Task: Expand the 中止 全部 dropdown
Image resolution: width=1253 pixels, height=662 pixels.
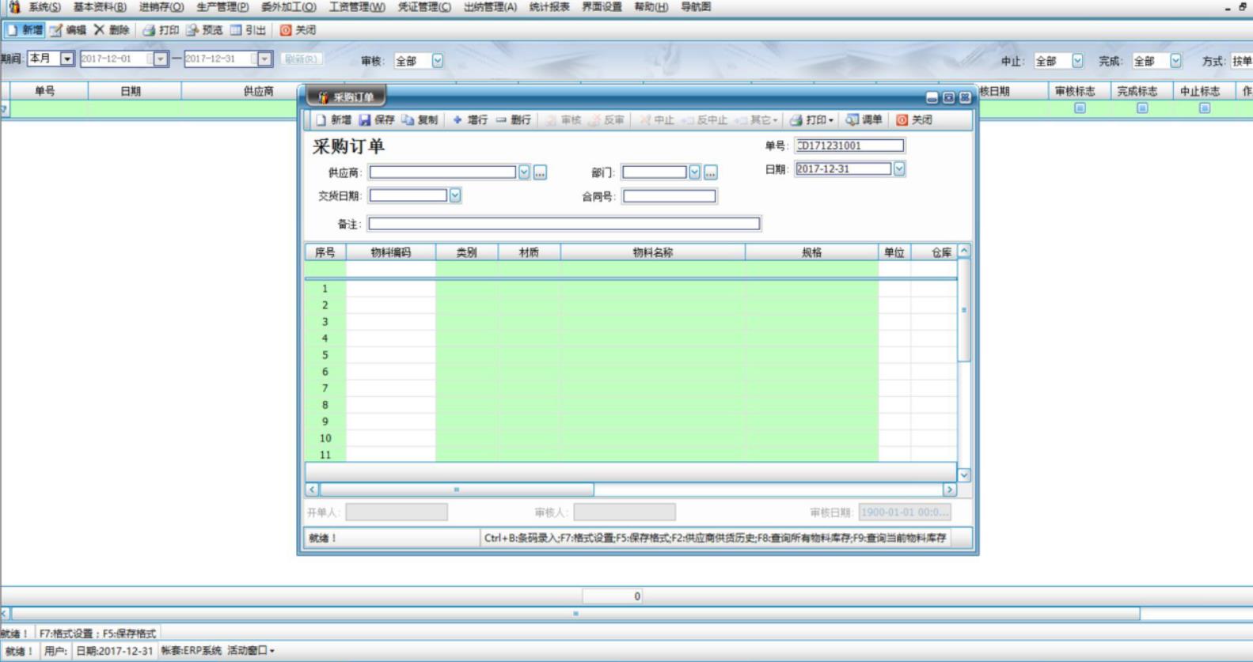Action: [x=1077, y=61]
